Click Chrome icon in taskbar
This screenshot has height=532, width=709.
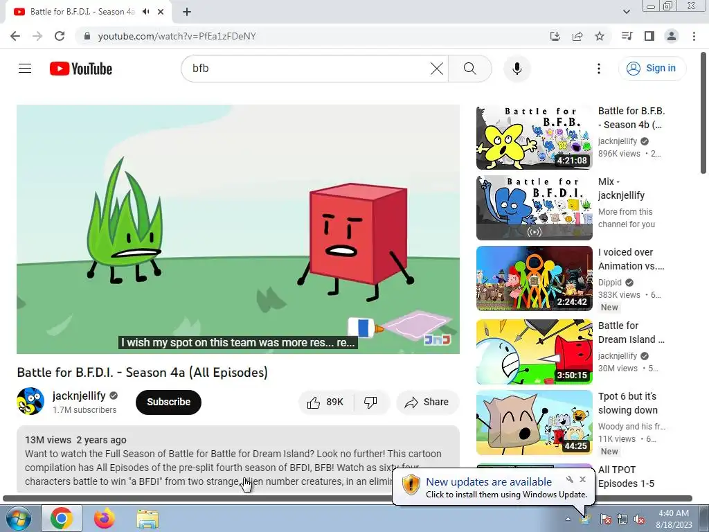pos(62,518)
